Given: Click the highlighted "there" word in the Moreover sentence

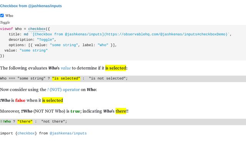Looking at the screenshot, I should click(121, 111).
